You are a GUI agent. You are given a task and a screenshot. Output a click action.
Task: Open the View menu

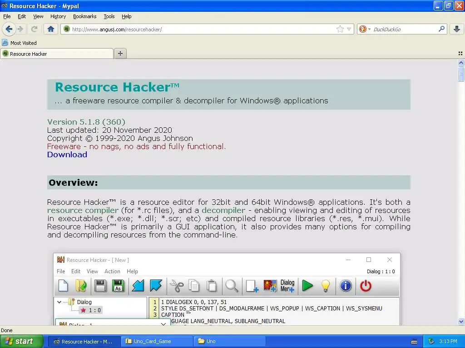pos(38,16)
